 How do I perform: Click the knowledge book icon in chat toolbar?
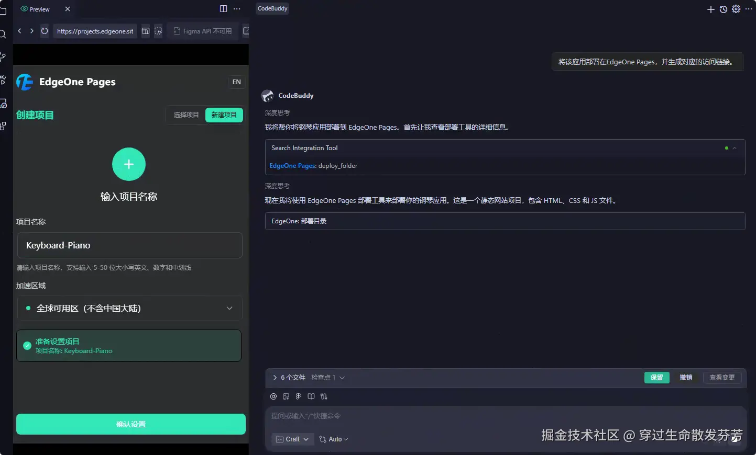[x=311, y=396]
